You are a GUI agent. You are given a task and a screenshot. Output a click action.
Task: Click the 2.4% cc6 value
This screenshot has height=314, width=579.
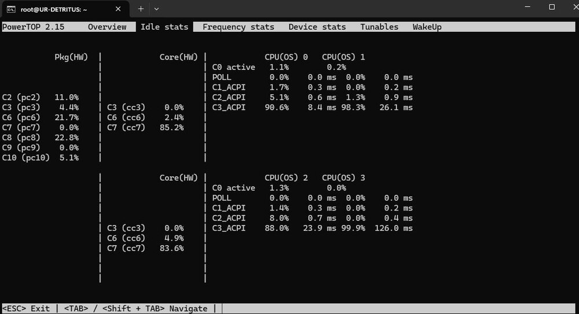(174, 117)
